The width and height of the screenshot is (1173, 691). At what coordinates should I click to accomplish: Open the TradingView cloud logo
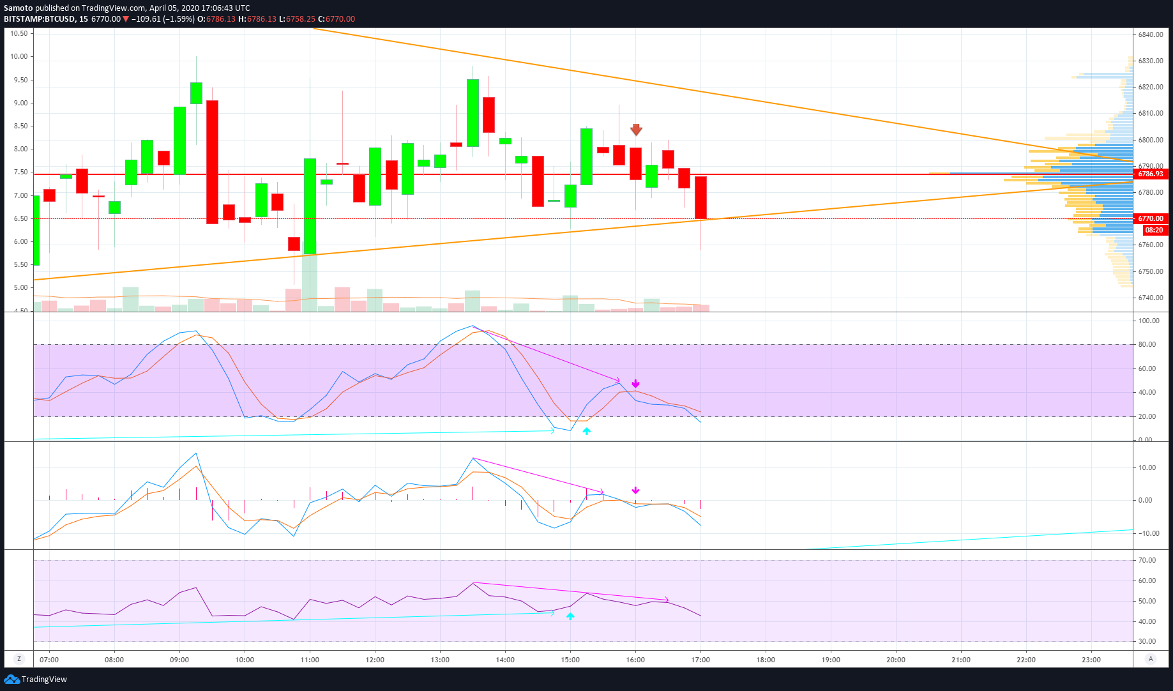11,679
